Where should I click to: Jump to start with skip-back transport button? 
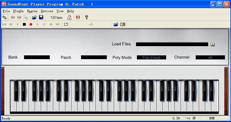pyautogui.click(x=4, y=24)
